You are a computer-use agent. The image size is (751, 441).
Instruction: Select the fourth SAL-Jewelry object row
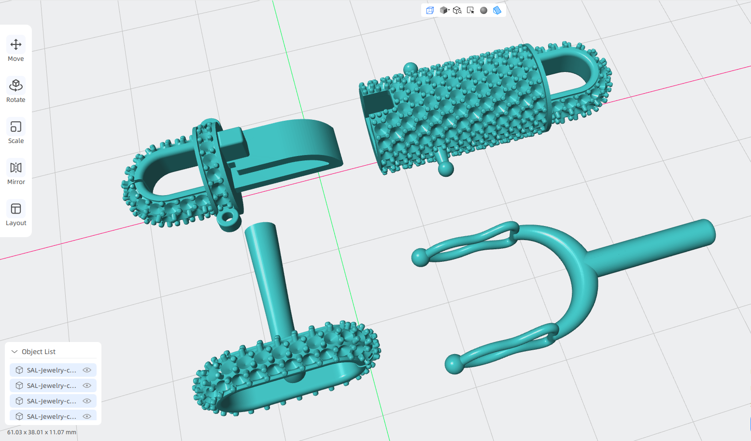[53, 415]
